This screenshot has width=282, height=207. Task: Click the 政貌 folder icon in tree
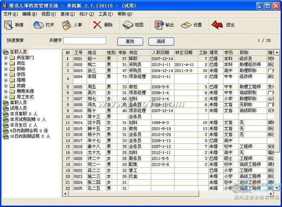coord(12,86)
